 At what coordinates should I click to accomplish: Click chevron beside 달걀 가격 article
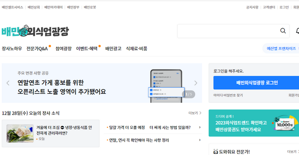pyautogui.click(x=199, y=127)
